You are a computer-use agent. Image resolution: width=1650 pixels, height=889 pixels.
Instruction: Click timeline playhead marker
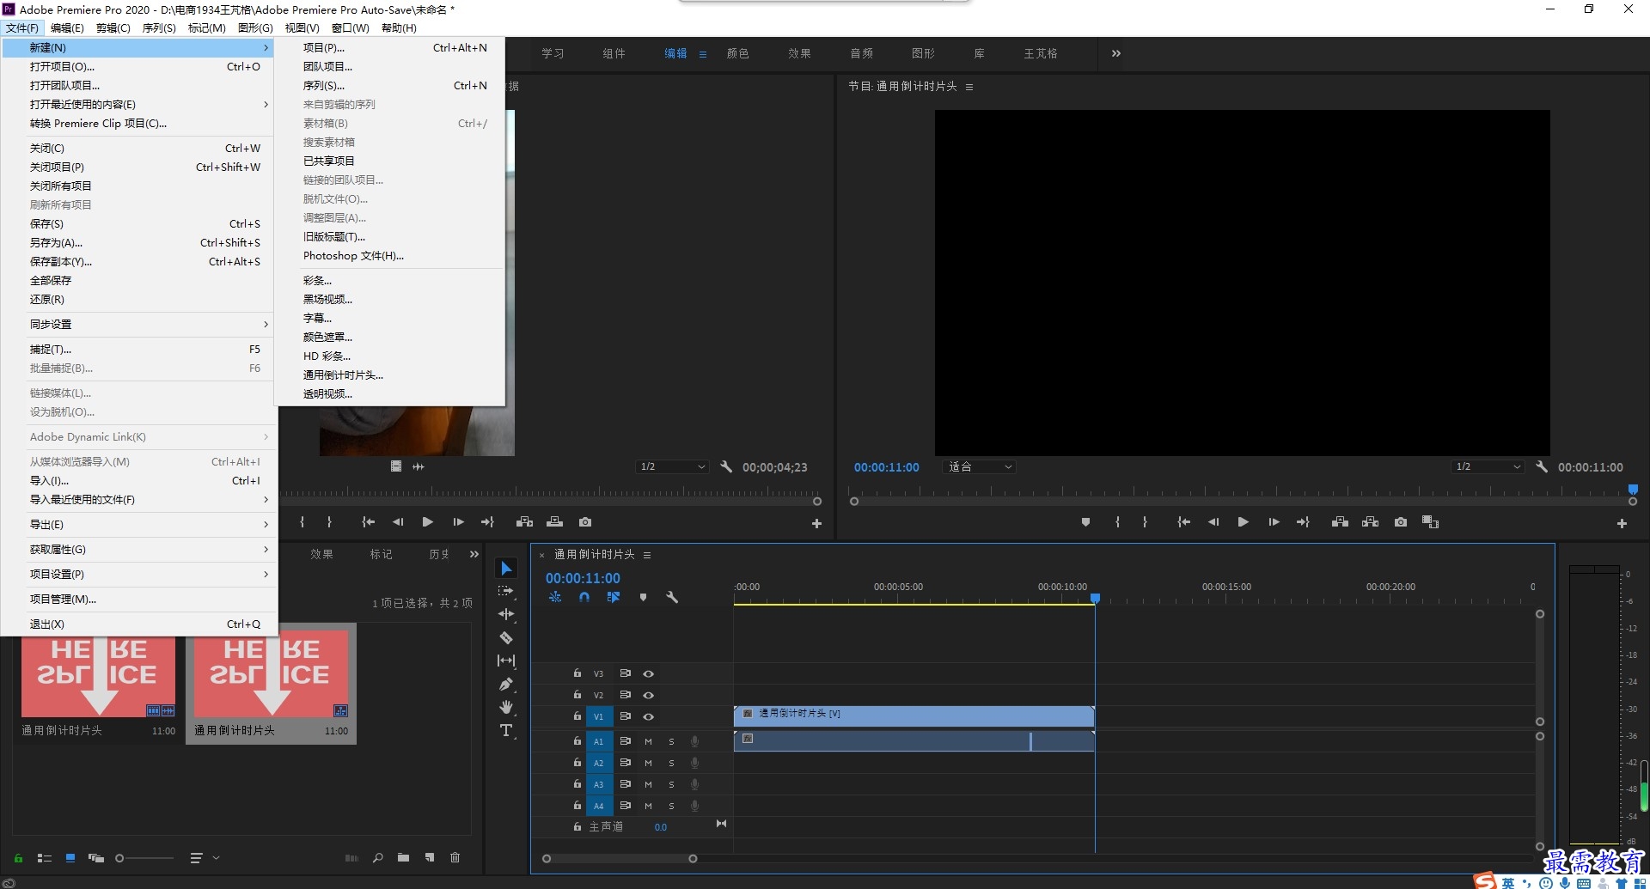pos(1095,598)
